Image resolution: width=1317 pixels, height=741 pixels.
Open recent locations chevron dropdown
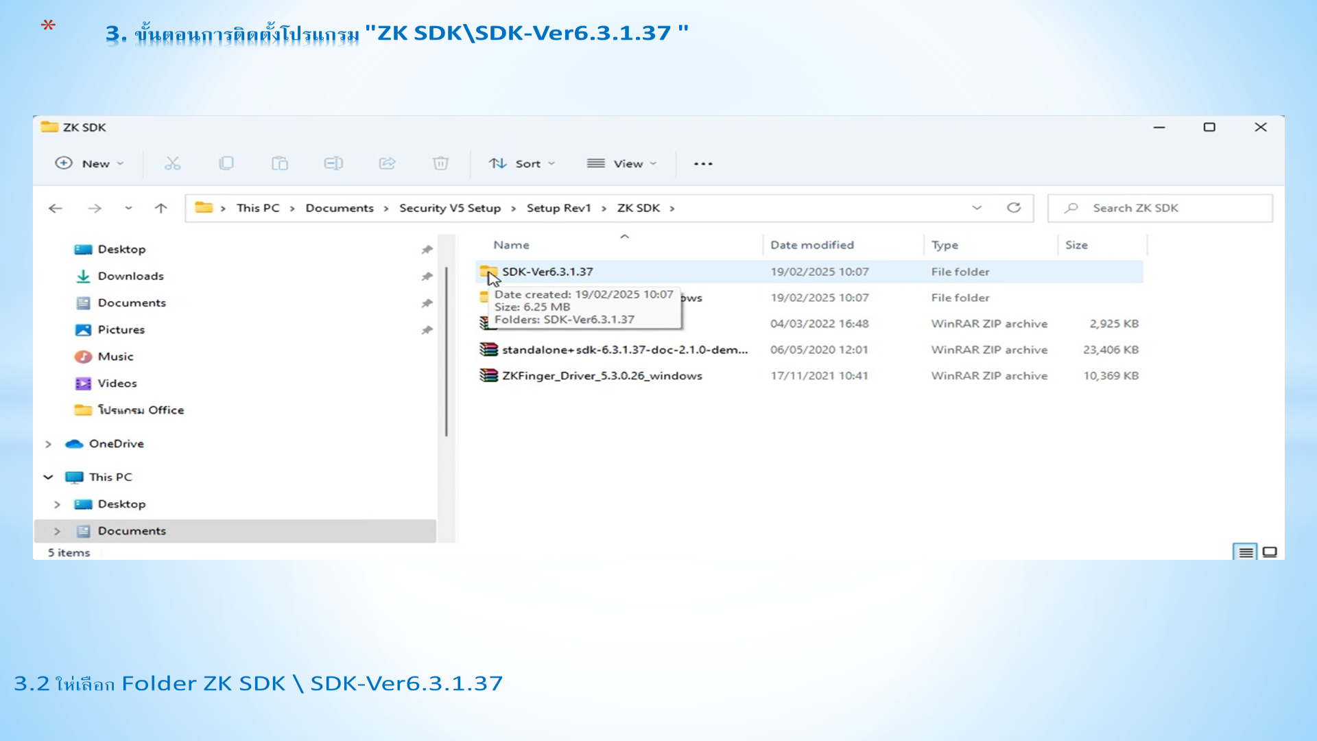[x=128, y=208]
